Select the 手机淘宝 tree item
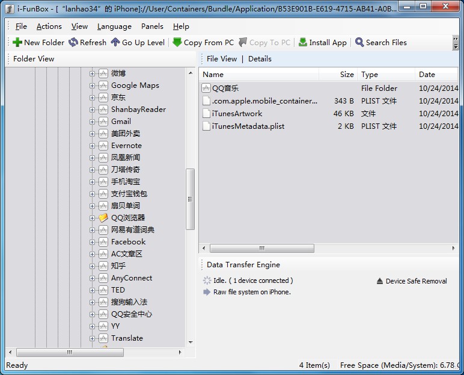The height and width of the screenshot is (375, 464). (126, 182)
